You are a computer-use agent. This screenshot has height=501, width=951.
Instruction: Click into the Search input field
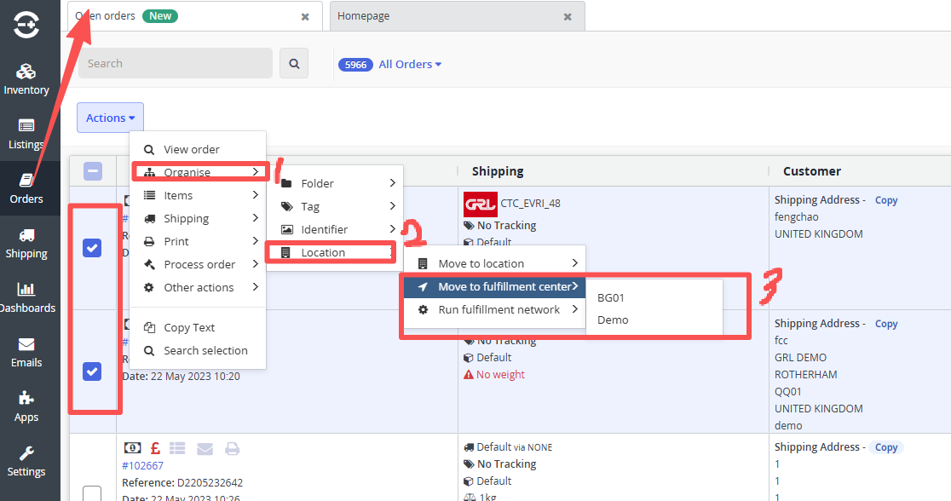click(176, 63)
